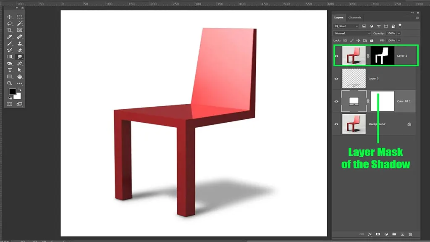
Task: Select the Hand tool
Action: pyautogui.click(x=19, y=76)
